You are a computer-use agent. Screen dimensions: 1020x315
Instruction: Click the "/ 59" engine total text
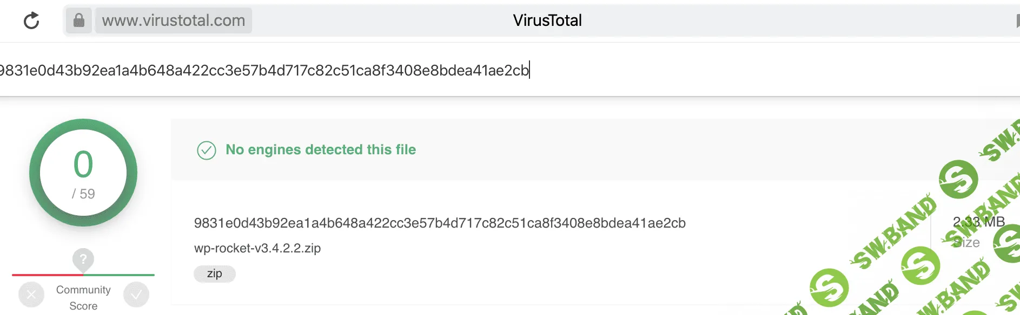tap(83, 194)
